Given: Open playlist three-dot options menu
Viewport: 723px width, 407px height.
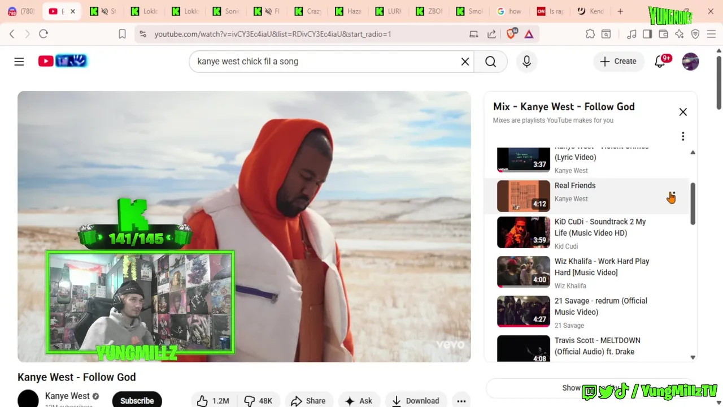Looking at the screenshot, I should (x=683, y=136).
